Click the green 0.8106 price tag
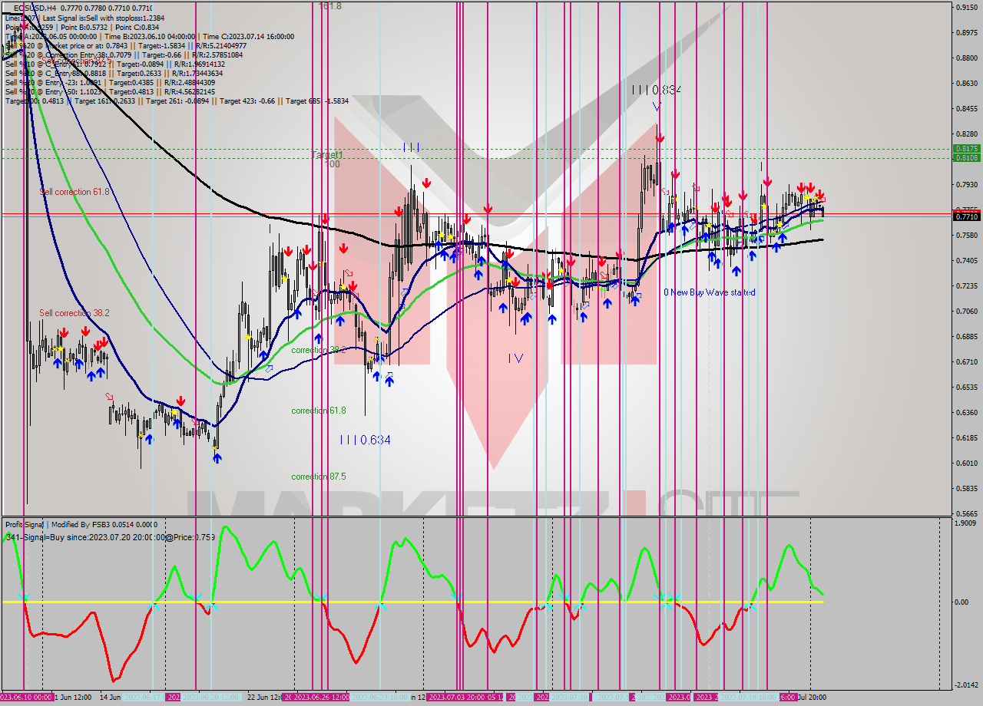Screen dimensions: 983x706 (965, 157)
